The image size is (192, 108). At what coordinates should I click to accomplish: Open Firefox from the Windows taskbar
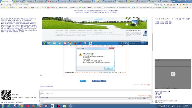[34, 106]
